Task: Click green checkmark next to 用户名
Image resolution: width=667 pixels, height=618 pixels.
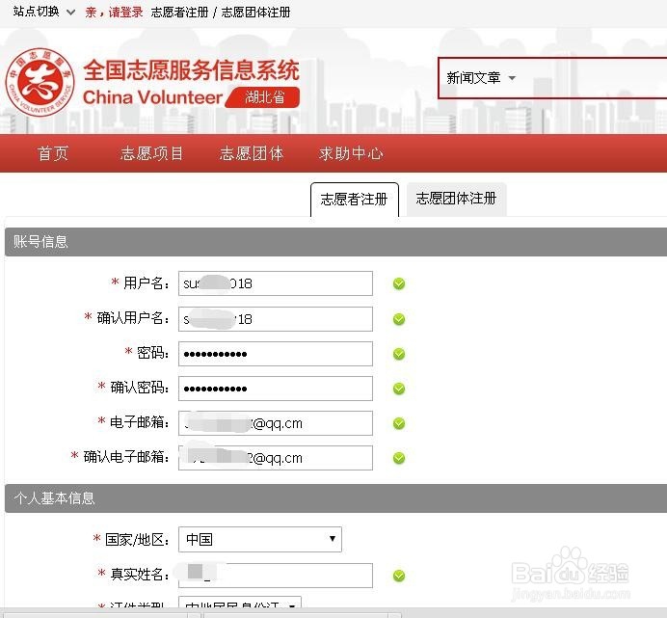Action: (x=399, y=283)
